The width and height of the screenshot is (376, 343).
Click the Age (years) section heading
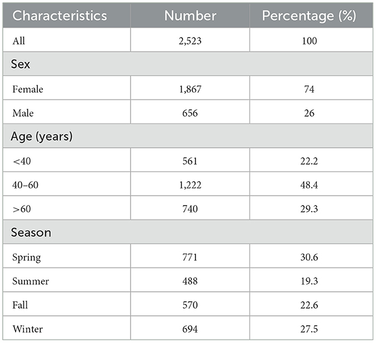click(42, 136)
